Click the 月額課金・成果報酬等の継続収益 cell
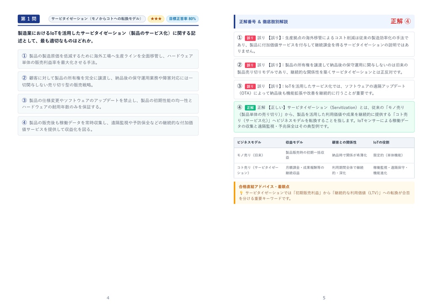 pyautogui.click(x=305, y=170)
